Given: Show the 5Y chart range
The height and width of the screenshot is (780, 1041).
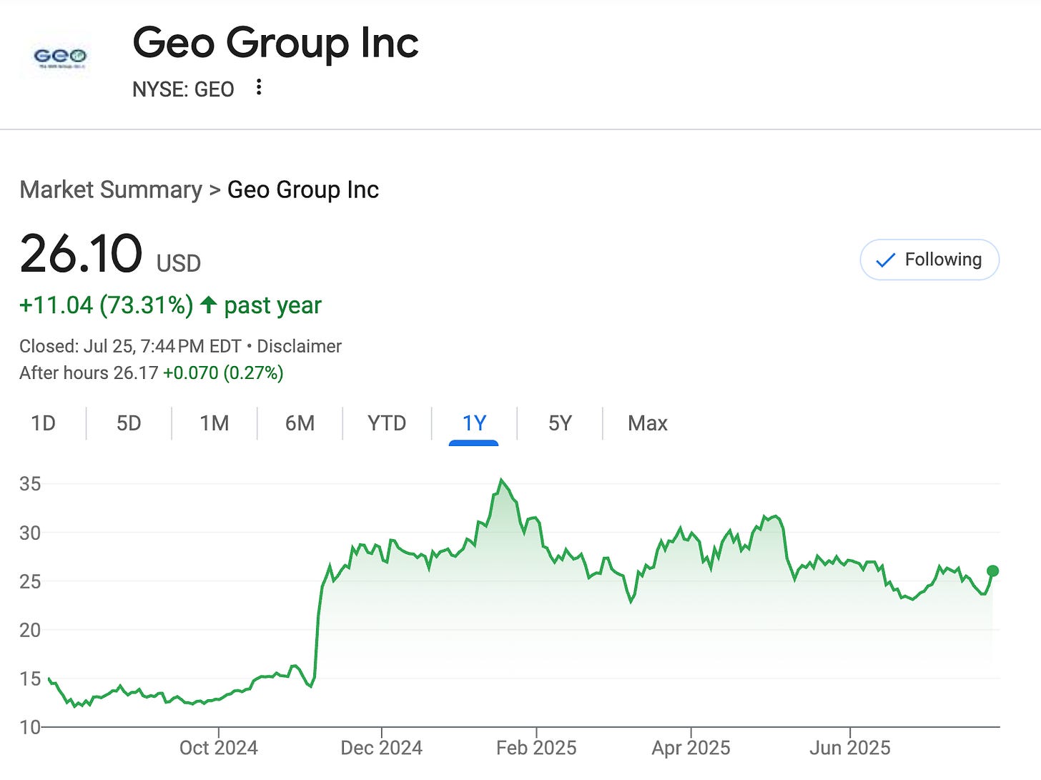Looking at the screenshot, I should [x=560, y=423].
